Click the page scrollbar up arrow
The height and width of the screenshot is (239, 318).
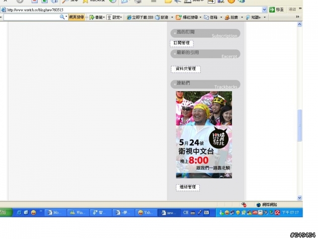300,24
